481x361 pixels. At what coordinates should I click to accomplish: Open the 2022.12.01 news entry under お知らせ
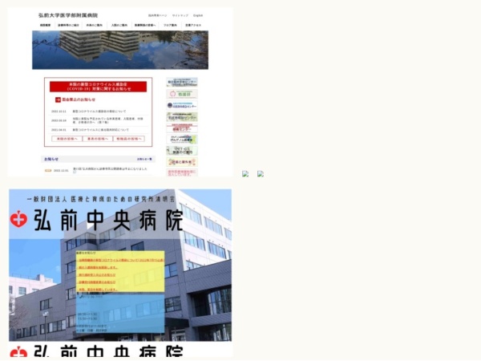click(x=110, y=170)
